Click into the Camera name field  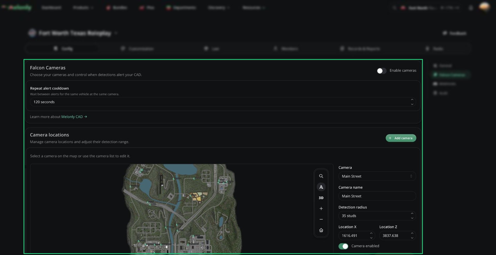(377, 196)
